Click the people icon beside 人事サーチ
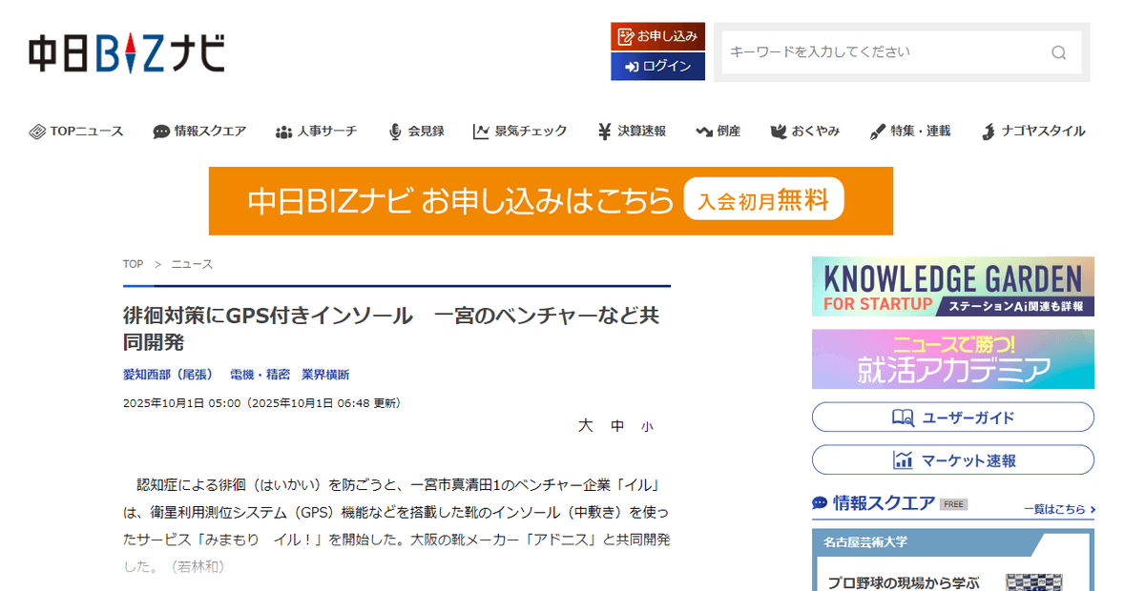The height and width of the screenshot is (591, 1145). pos(283,132)
